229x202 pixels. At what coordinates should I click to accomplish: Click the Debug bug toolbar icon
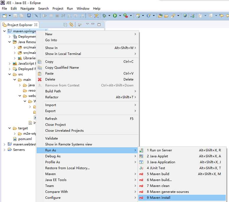[x=104, y=16]
